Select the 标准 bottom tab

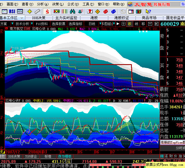point(48,156)
